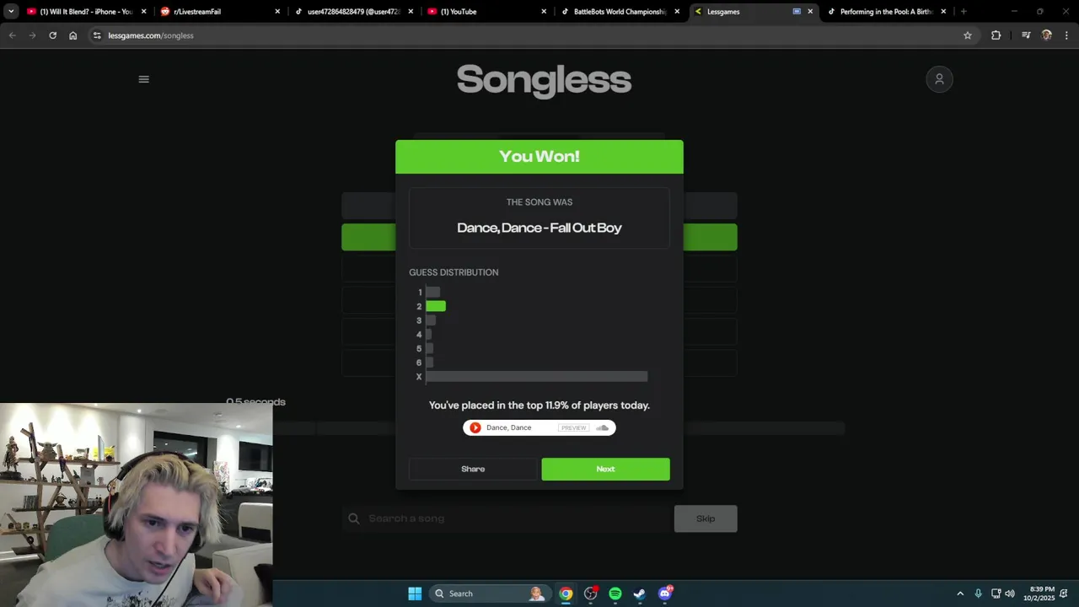View site information for lessgames.com

[x=97, y=35]
